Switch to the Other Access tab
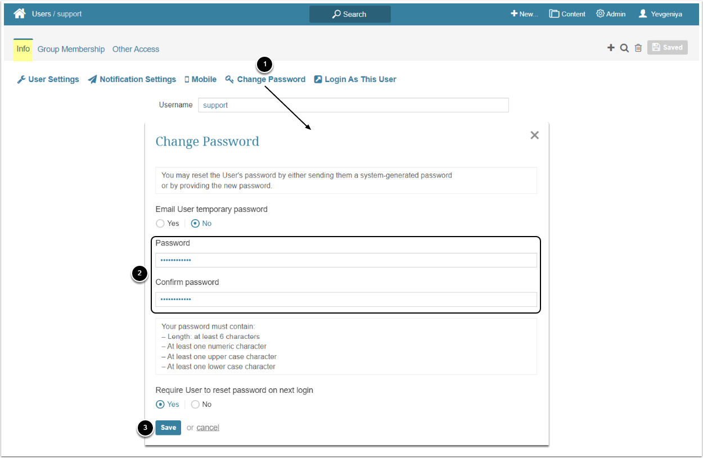Screen dimensions: 703x458 136,49
